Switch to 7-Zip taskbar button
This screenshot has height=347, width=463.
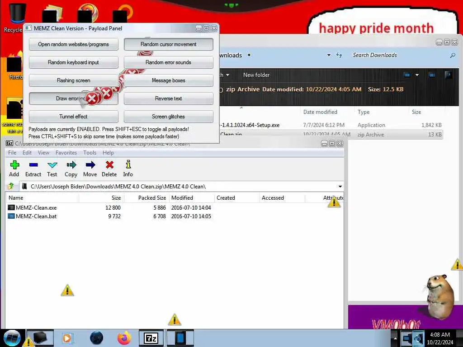(151, 338)
